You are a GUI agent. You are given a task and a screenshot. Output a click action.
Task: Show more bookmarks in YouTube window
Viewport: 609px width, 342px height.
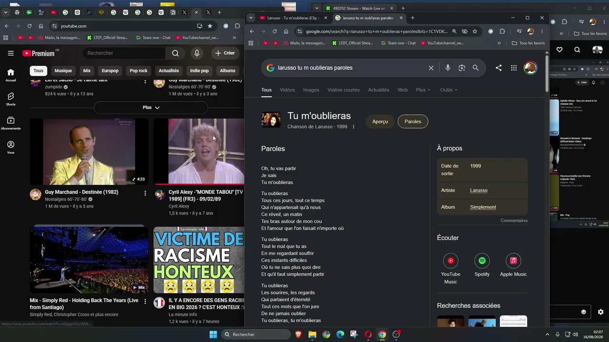235,38
